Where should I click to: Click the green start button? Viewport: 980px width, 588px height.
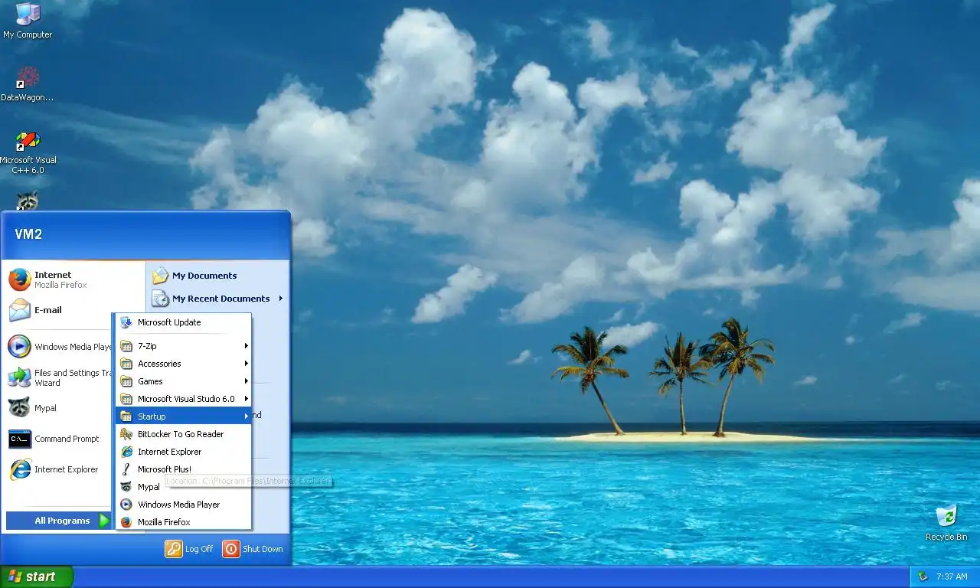click(36, 577)
